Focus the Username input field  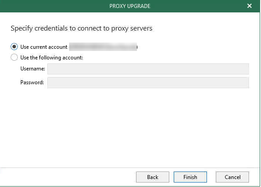click(x=148, y=69)
